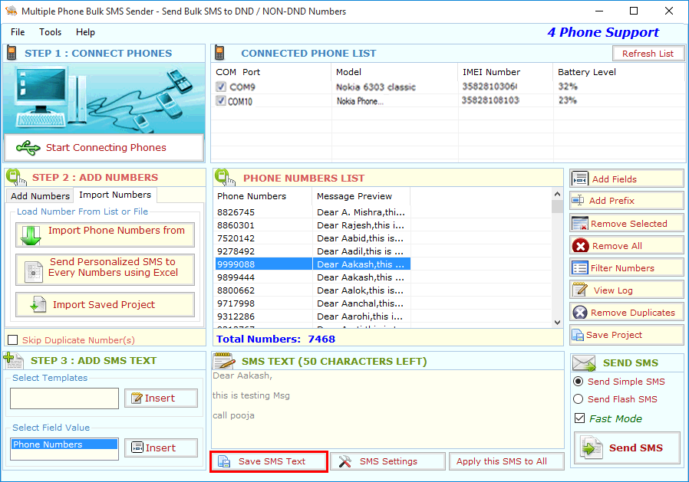
Task: Click the Phone Numbers column header
Action: (x=262, y=196)
